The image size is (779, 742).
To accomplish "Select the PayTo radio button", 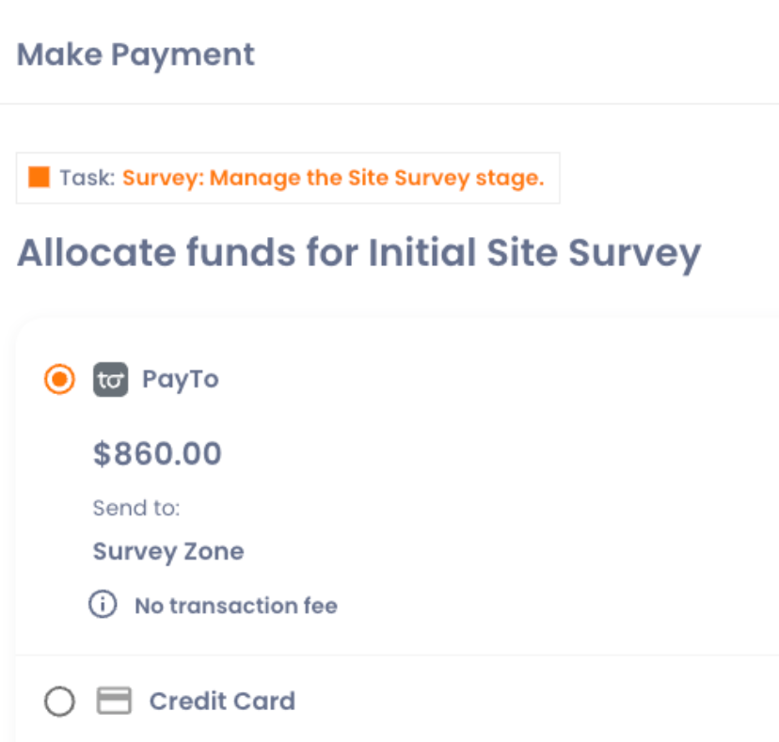I will click(60, 380).
